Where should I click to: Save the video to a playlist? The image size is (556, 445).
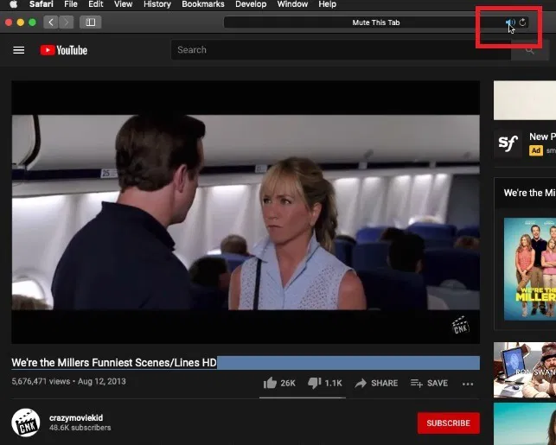[429, 383]
